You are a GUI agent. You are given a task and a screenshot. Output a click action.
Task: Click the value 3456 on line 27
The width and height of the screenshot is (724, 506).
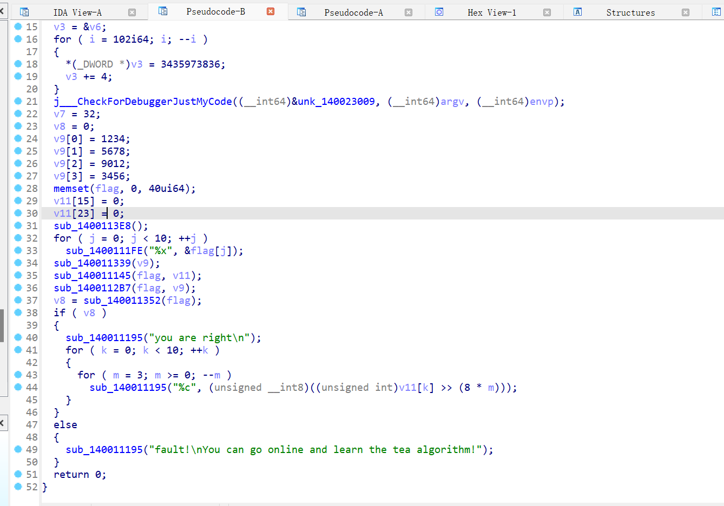[113, 176]
